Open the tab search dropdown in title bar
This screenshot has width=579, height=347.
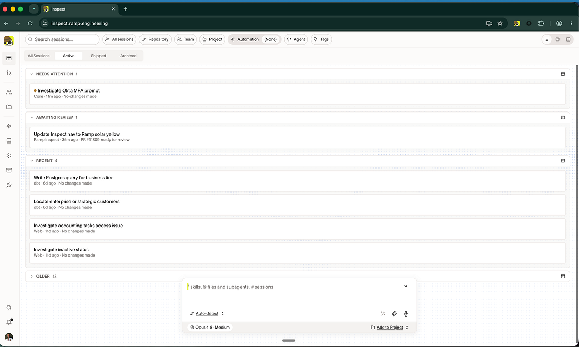click(x=34, y=9)
